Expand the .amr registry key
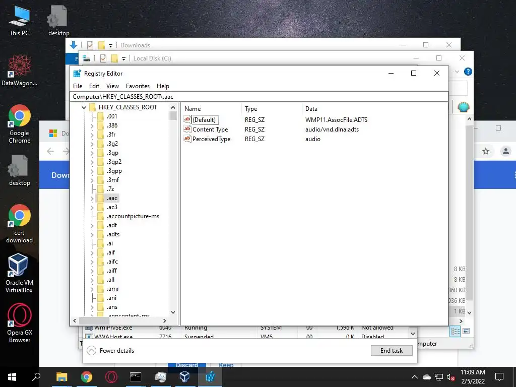 pos(92,289)
